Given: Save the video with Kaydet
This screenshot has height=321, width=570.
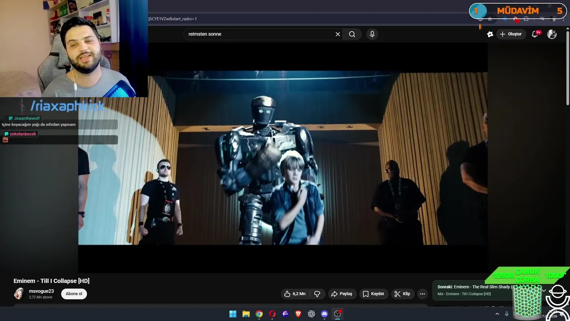Looking at the screenshot, I should (x=373, y=294).
